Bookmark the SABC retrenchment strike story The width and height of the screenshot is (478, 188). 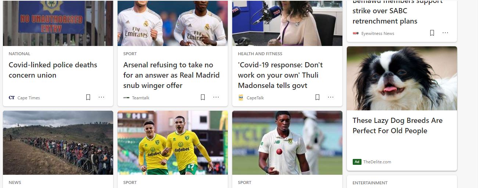[x=432, y=33]
